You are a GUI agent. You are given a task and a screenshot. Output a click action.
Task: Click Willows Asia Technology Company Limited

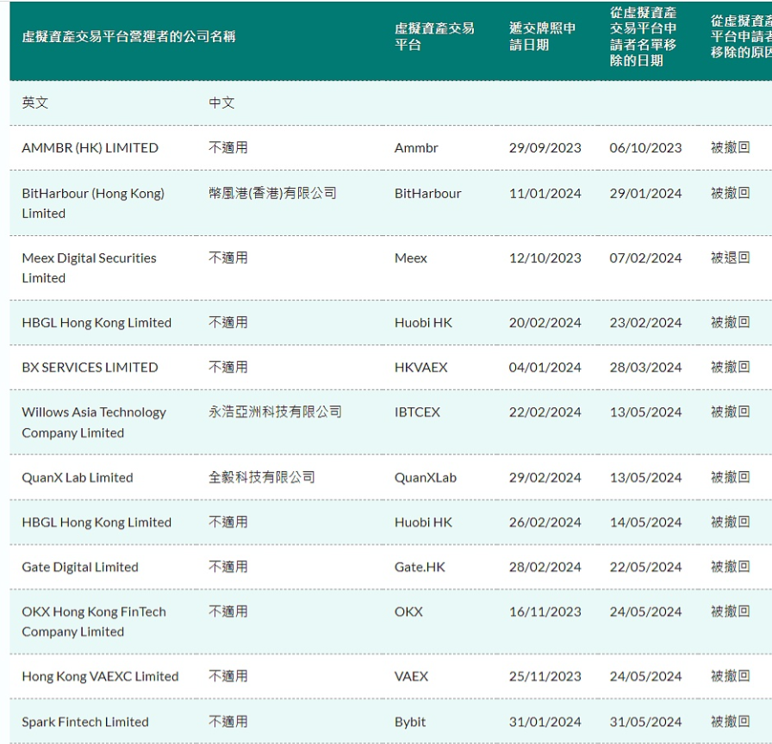click(93, 422)
